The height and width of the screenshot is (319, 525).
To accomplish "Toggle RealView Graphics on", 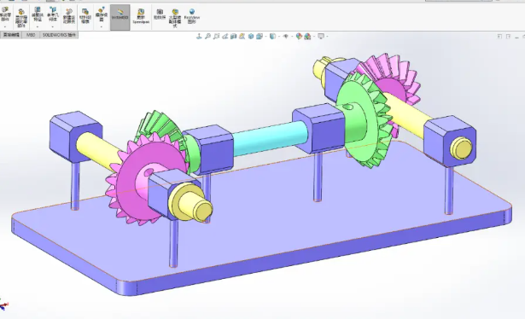I will coord(192,16).
